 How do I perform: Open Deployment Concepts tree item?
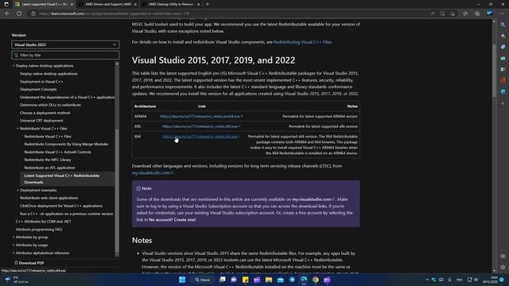pyautogui.click(x=38, y=90)
